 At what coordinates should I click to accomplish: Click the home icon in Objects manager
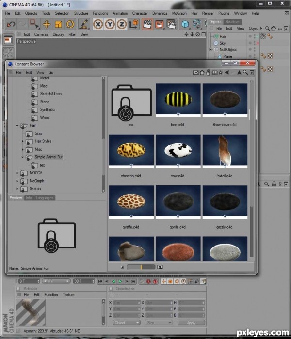274,29
